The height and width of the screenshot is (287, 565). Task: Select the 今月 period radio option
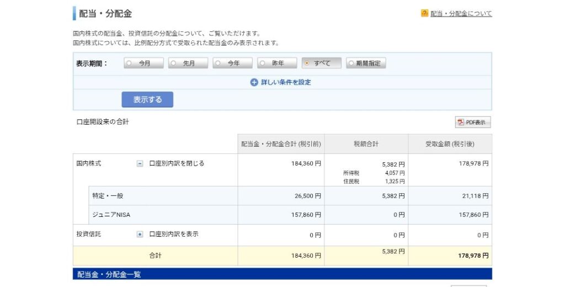143,63
